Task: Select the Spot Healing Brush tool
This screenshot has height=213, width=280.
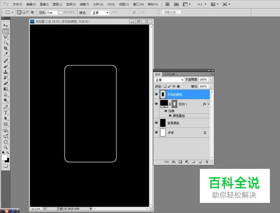Action: coord(6,61)
